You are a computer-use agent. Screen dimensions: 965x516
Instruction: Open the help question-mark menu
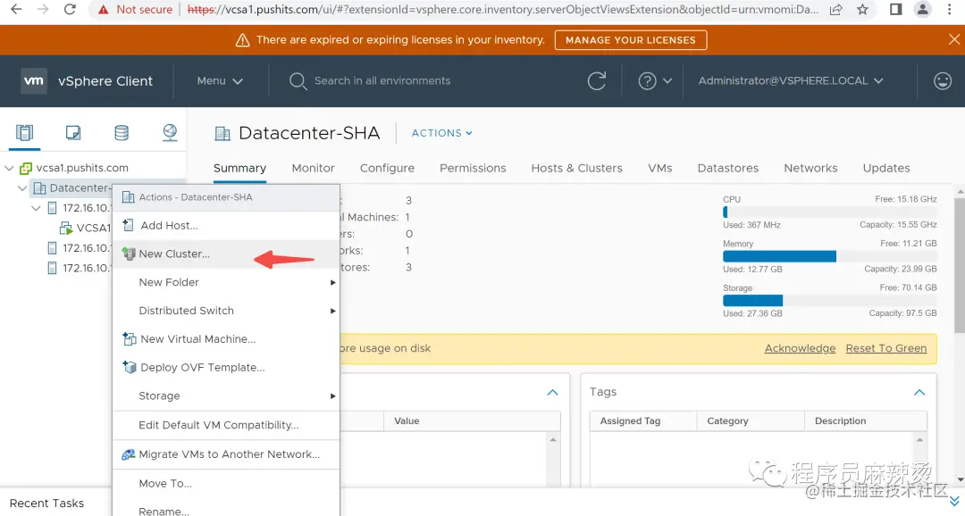[654, 80]
